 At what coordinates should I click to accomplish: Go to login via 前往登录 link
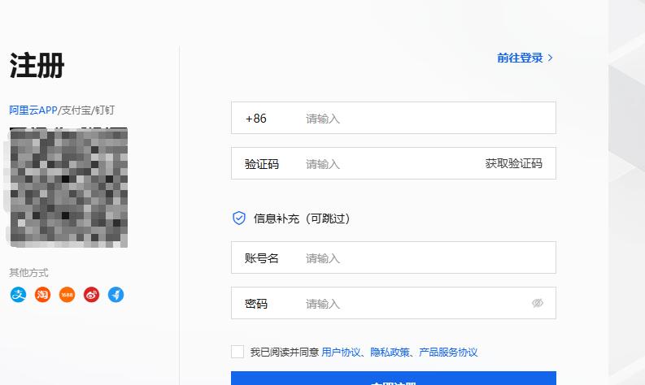[520, 58]
